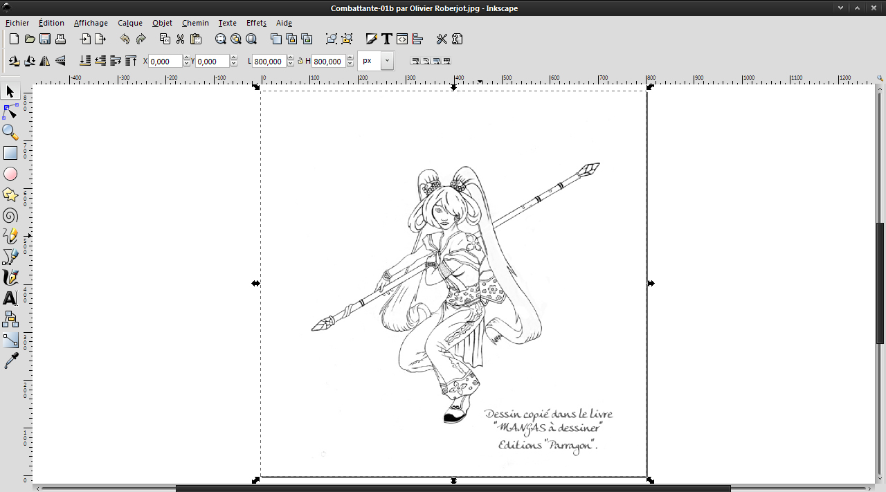Viewport: 886px width, 492px height.
Task: Copy the selection to clipboard
Action: coord(165,39)
